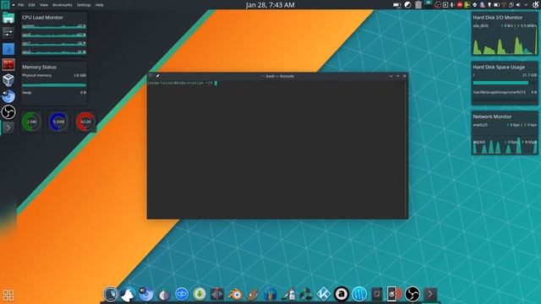Launch the clock-like first dock icon

(111, 294)
